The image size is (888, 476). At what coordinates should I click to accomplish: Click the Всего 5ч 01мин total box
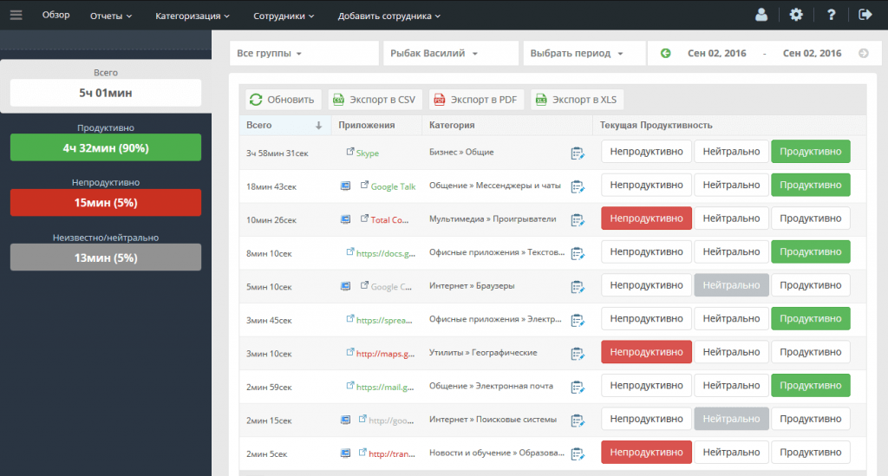pyautogui.click(x=106, y=93)
